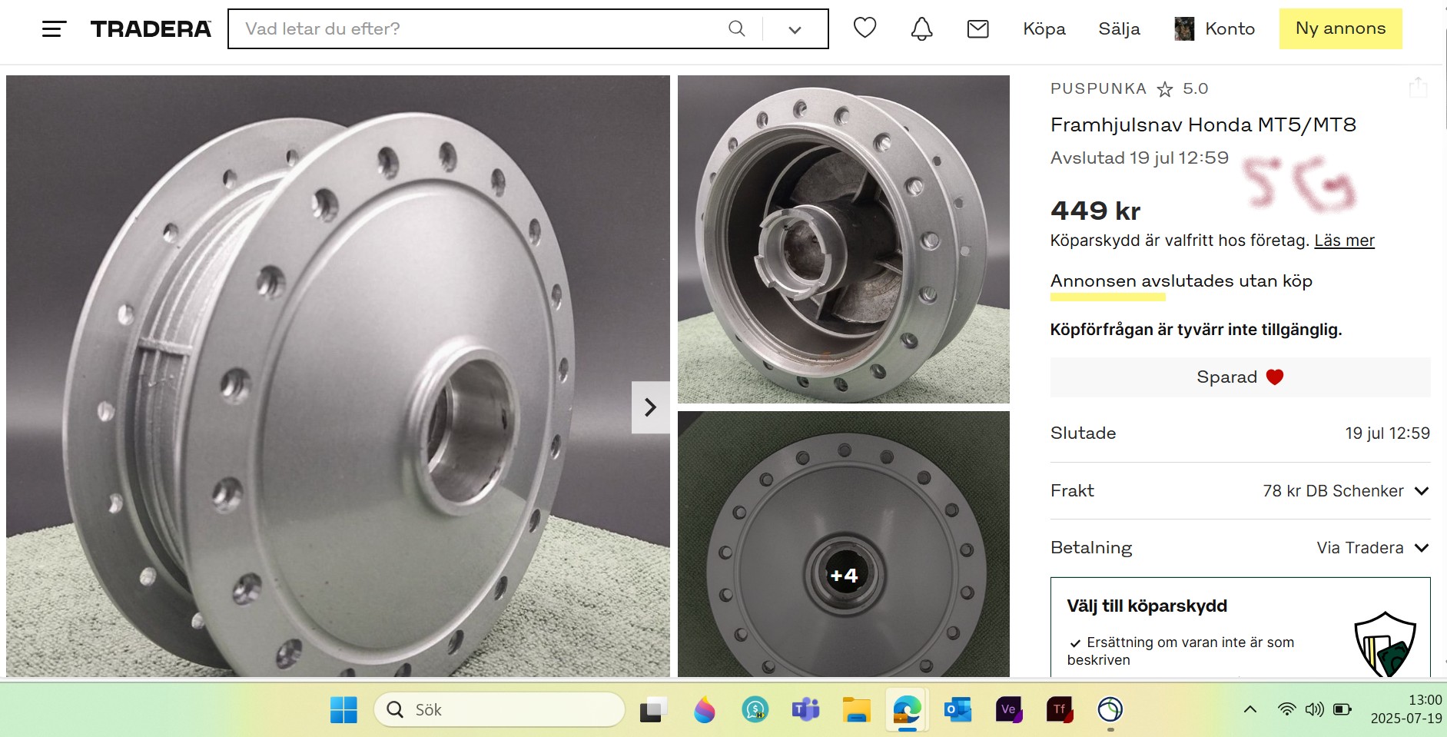Open the Tf app in taskbar

click(x=1060, y=709)
